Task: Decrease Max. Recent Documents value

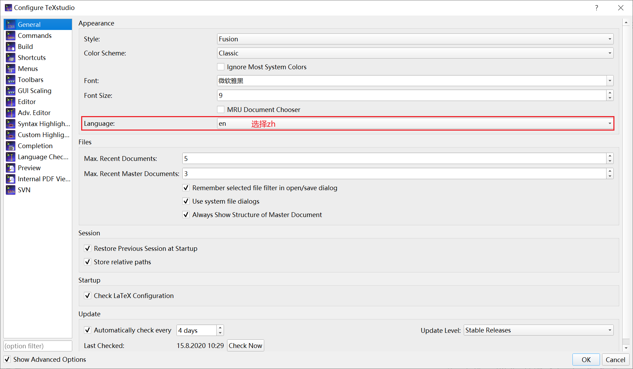Action: point(610,161)
